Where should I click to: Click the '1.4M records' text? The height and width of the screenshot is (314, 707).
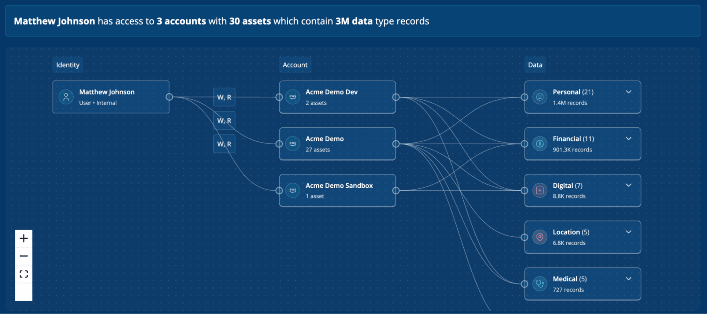570,103
